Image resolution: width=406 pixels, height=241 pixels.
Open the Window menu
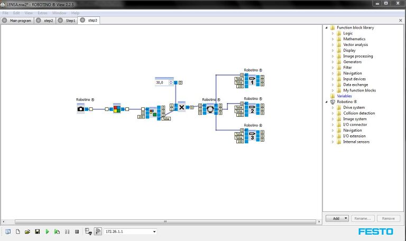(59, 13)
